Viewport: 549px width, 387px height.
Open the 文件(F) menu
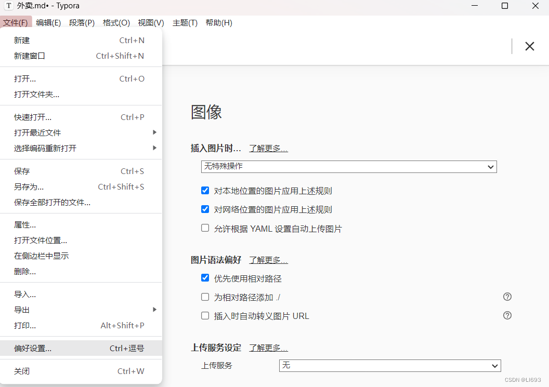tap(16, 23)
